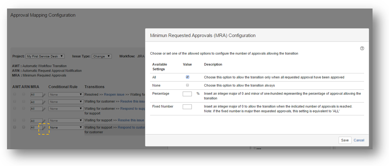Expand Conditional Rule dropdown in last row

[66, 128]
